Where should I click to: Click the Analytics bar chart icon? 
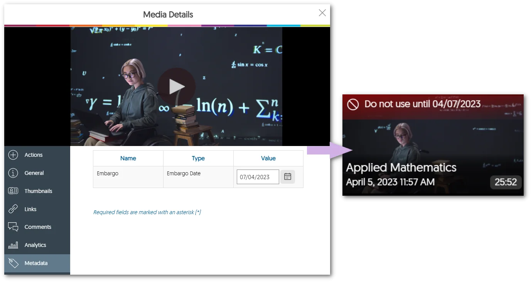point(13,245)
